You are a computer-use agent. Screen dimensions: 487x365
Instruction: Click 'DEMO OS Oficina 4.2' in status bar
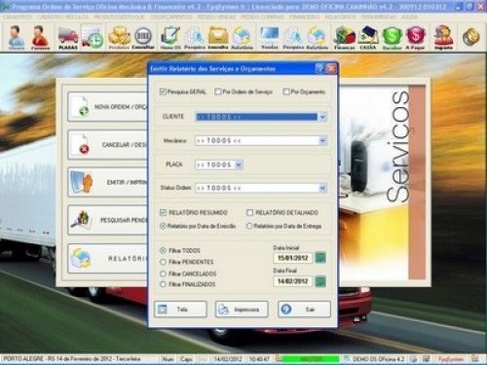(378, 359)
